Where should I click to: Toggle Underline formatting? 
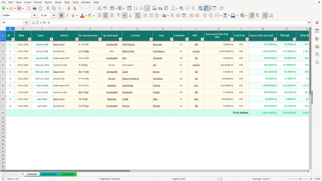pyautogui.click(x=73, y=16)
